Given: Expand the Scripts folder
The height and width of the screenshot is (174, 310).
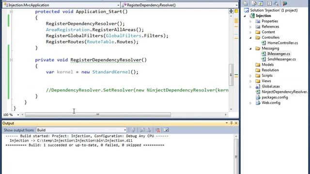Looking at the screenshot, I should pos(250,75).
